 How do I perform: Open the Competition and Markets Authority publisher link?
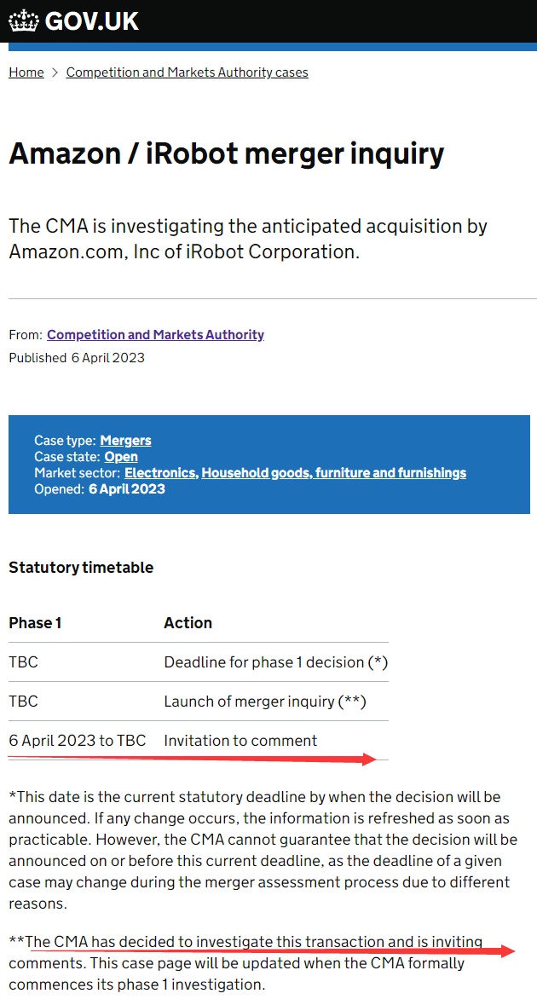(156, 334)
